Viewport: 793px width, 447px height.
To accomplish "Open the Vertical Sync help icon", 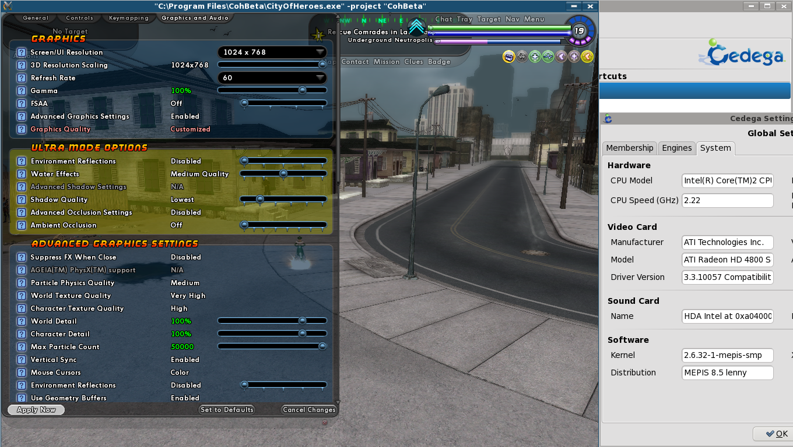I will coord(22,360).
